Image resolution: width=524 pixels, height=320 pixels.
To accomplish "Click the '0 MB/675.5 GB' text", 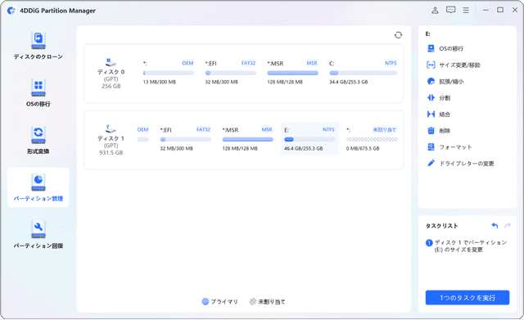I will coord(363,148).
